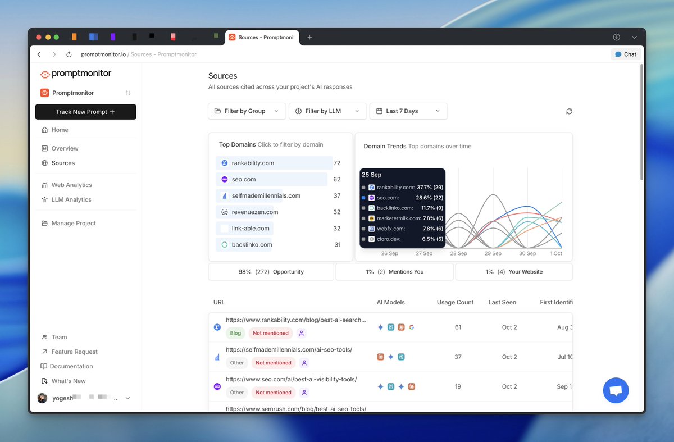Select the 1% Your Website tab

pyautogui.click(x=514, y=271)
